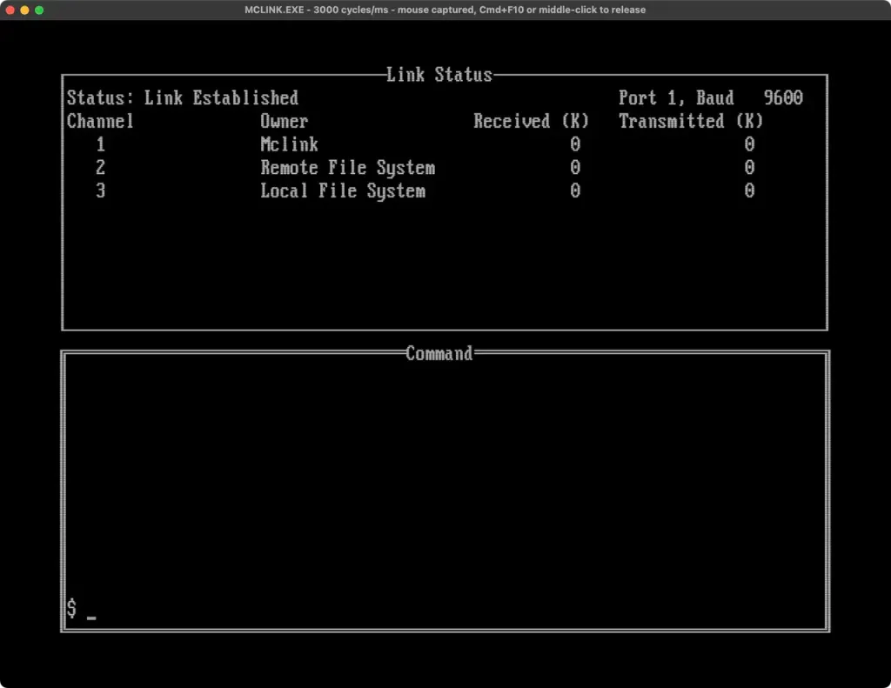Click the Channel column header
The height and width of the screenshot is (688, 891).
tap(100, 122)
